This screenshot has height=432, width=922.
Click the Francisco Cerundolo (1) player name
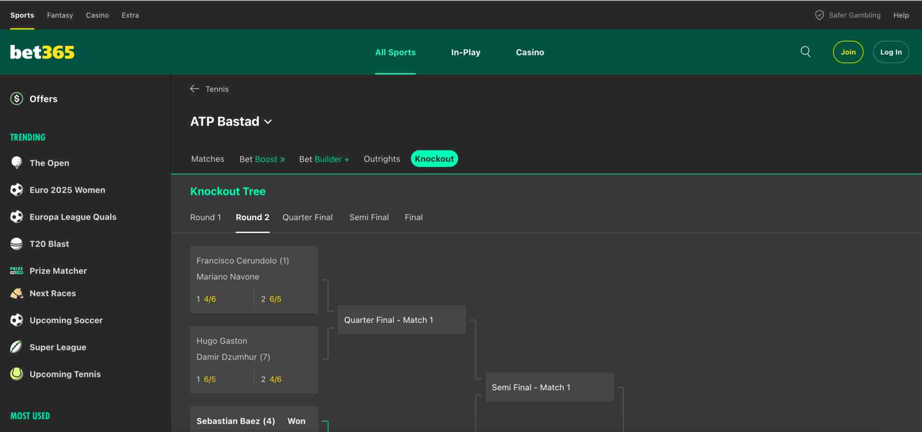click(243, 260)
